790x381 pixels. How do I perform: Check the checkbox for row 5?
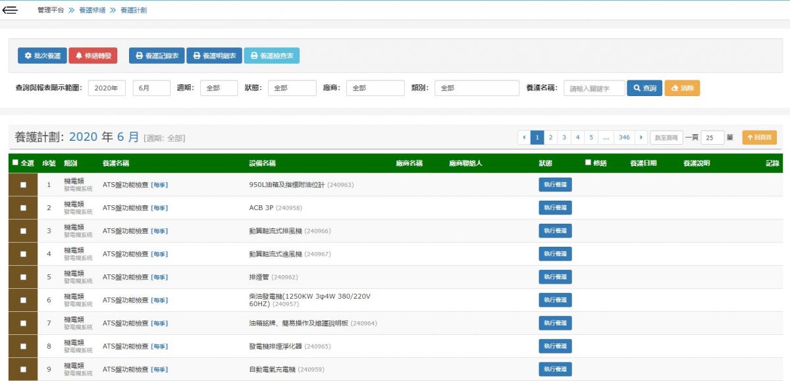point(23,277)
